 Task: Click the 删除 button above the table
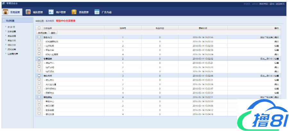(x=53, y=33)
